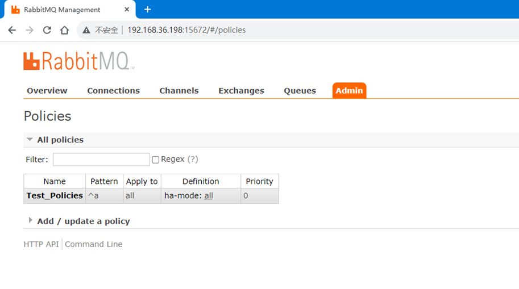The height and width of the screenshot is (289, 519).
Task: Click the ha-mode: all definition cell
Action: coord(201,196)
